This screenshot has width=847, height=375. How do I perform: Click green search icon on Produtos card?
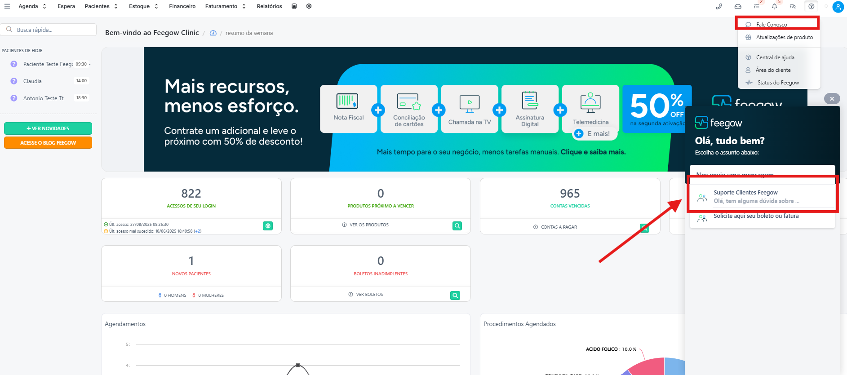point(457,226)
